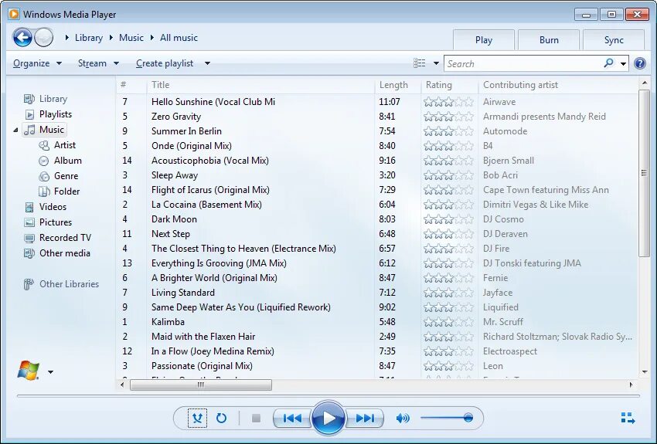Select the song Dark Moon
Viewport: 657px width, 444px height.
(174, 219)
